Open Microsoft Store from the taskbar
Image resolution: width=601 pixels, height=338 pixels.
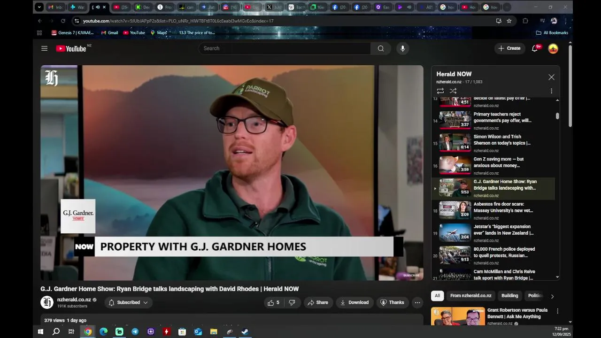(182, 331)
